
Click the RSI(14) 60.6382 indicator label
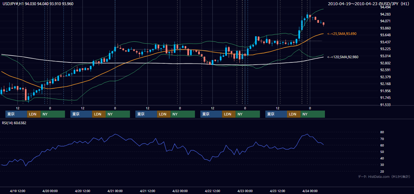point(14,123)
